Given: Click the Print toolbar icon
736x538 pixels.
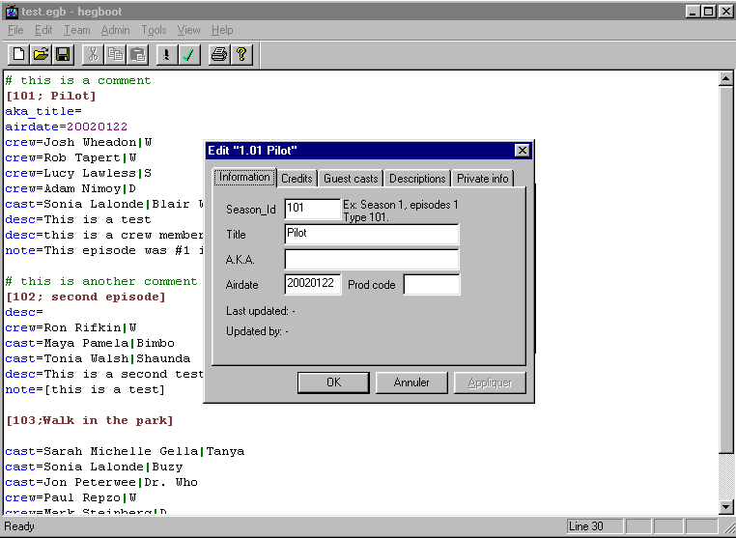Looking at the screenshot, I should click(219, 55).
